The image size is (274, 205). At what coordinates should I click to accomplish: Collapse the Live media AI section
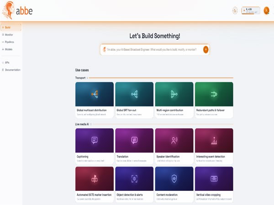coord(91,124)
